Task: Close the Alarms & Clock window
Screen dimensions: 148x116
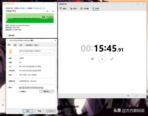Action: click(x=144, y=4)
